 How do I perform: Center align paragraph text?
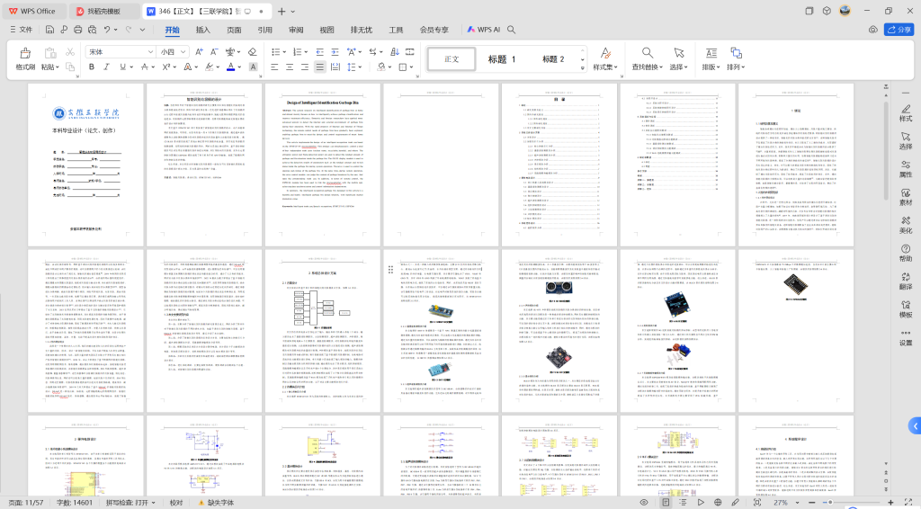[x=290, y=67]
